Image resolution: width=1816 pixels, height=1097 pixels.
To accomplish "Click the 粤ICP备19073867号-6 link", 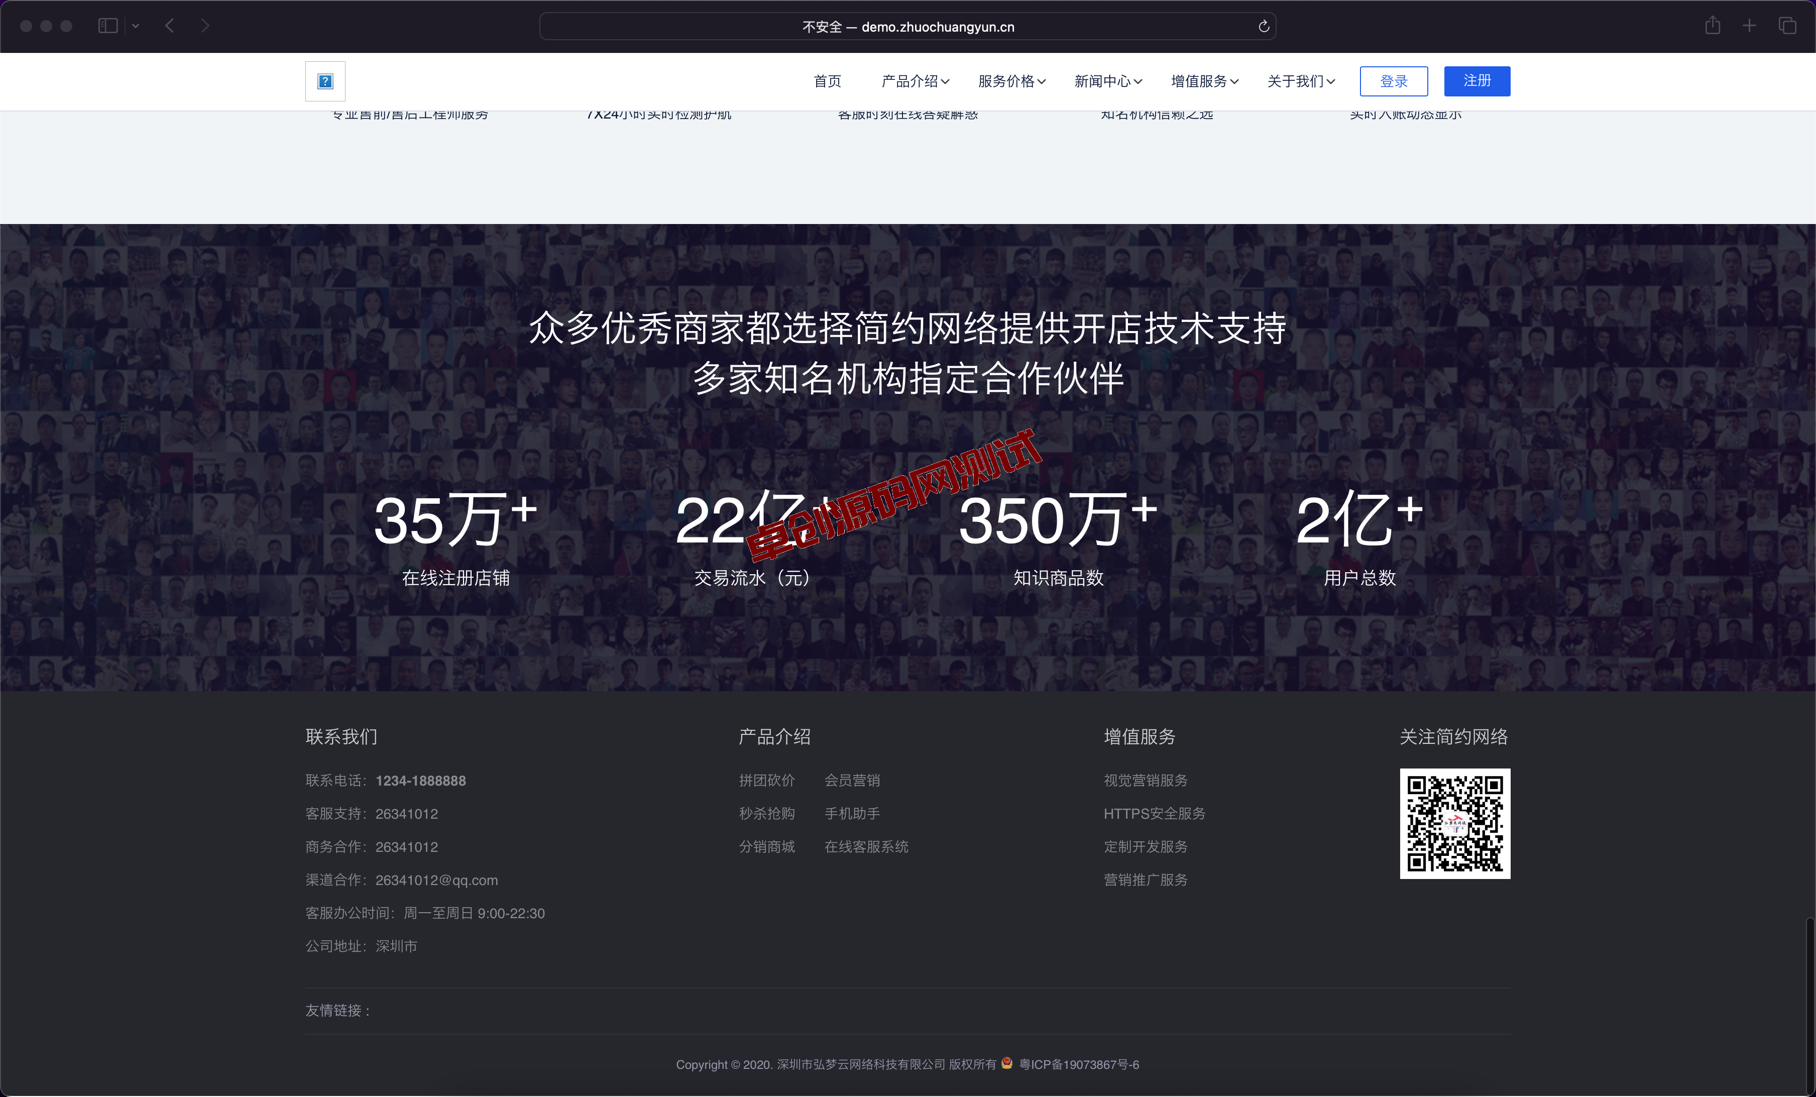I will (x=1079, y=1064).
